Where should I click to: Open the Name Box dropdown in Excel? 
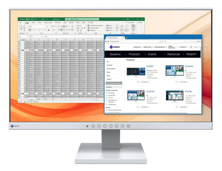(28, 36)
